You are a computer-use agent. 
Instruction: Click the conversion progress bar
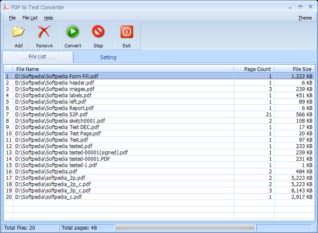coord(185,228)
